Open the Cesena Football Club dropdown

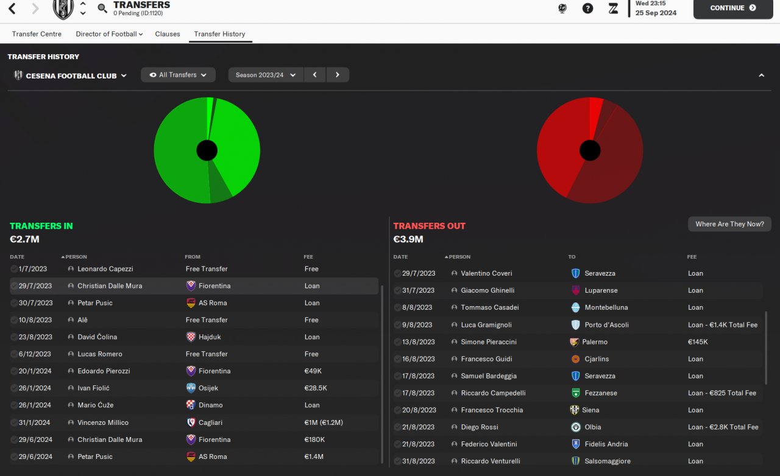pos(70,75)
